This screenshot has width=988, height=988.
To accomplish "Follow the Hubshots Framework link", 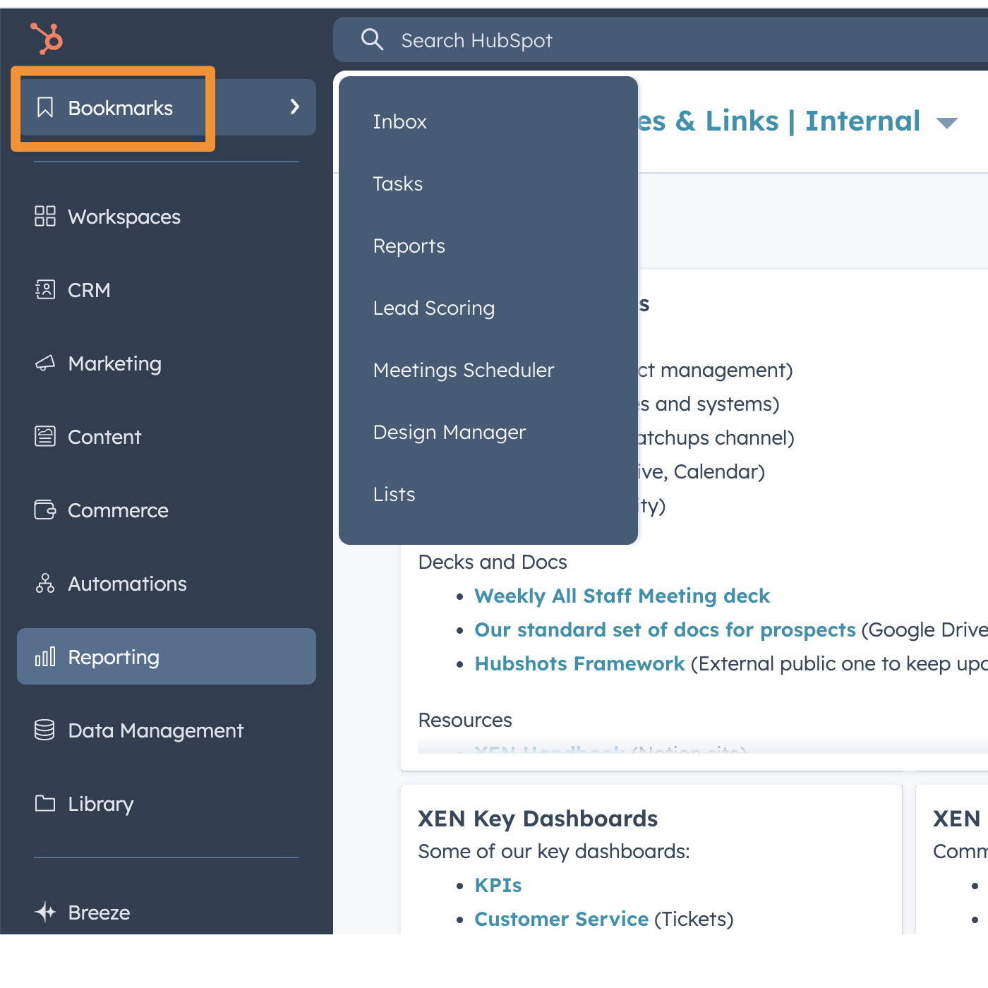I will 579,664.
